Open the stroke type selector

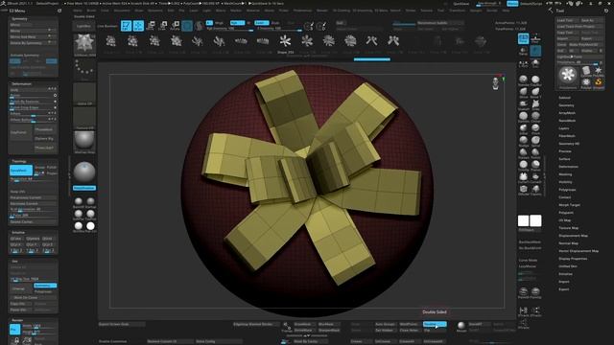click(84, 70)
